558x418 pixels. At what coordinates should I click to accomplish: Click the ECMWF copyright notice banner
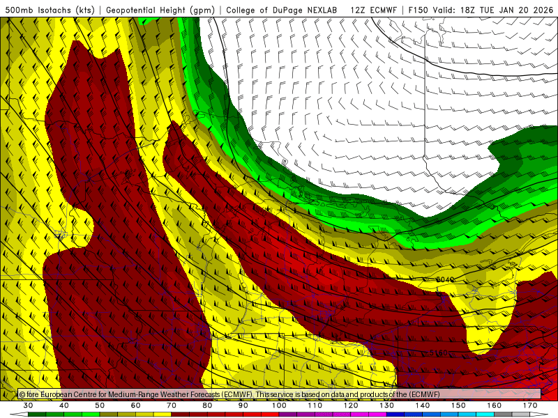tap(280, 394)
